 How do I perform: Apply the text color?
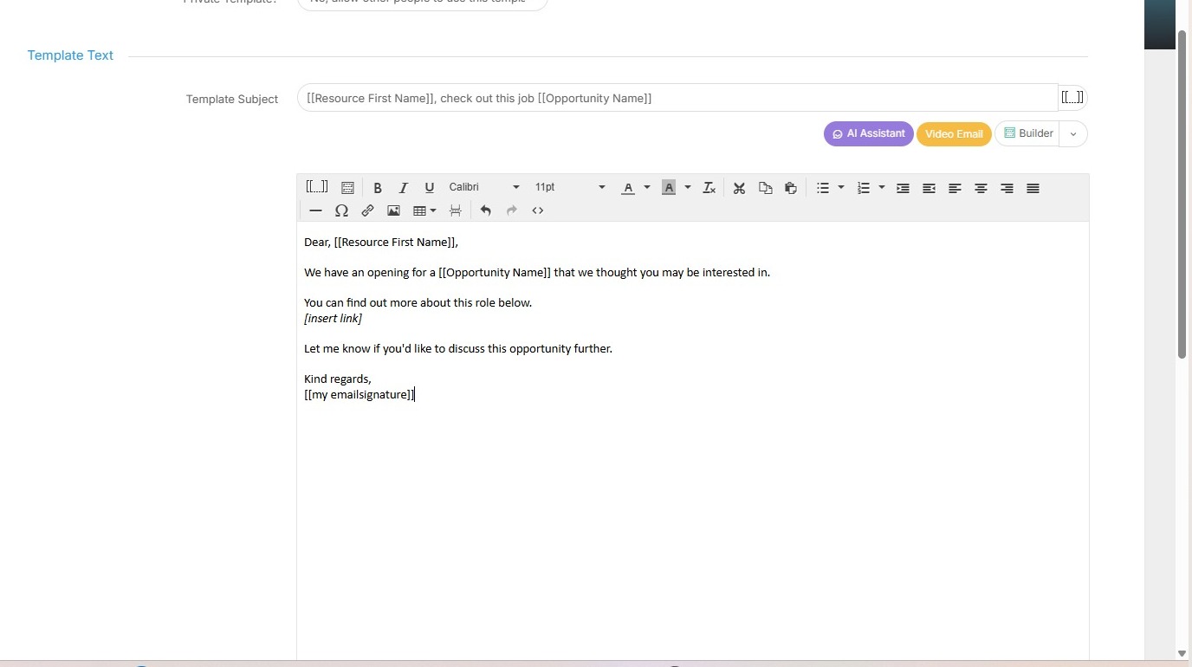point(628,188)
